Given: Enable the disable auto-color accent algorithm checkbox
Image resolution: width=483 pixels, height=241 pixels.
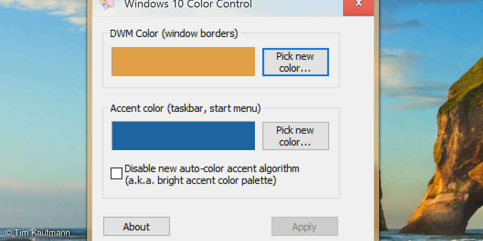Looking at the screenshot, I should pyautogui.click(x=116, y=174).
